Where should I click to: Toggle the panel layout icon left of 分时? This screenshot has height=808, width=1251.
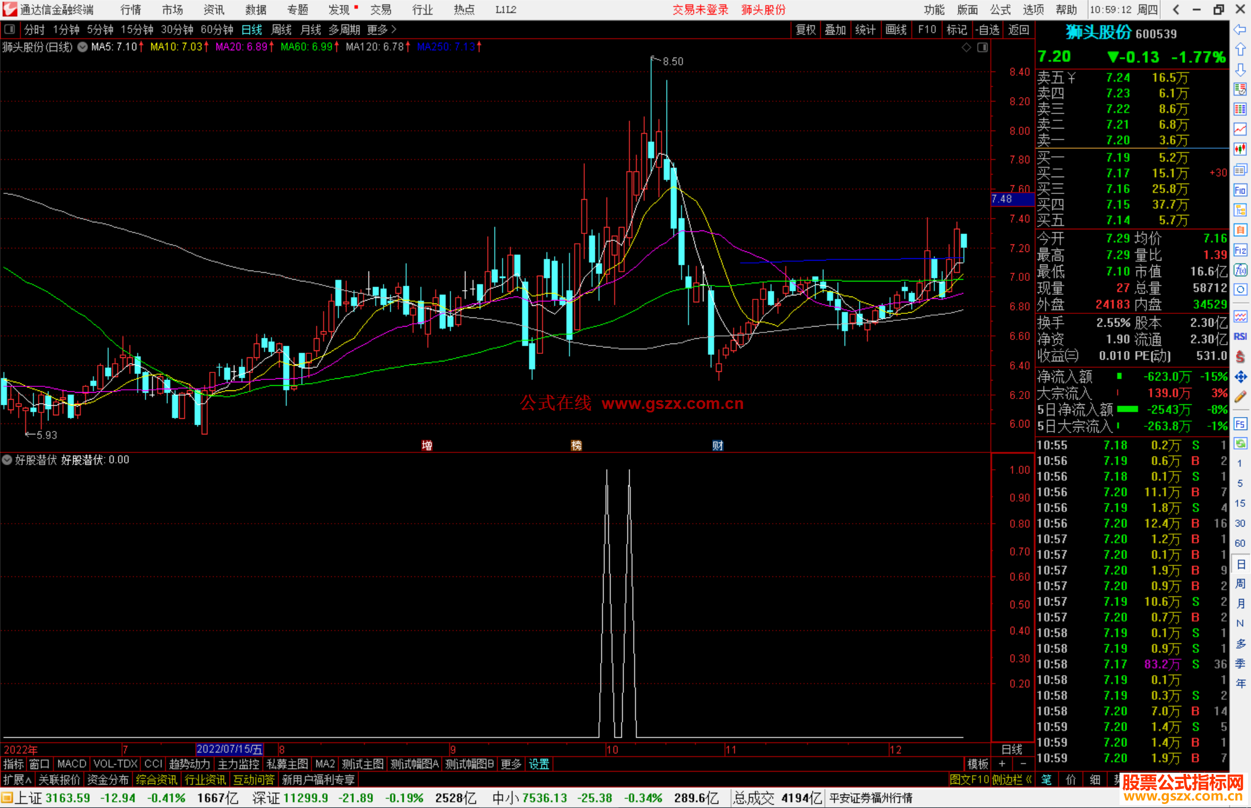click(x=9, y=29)
